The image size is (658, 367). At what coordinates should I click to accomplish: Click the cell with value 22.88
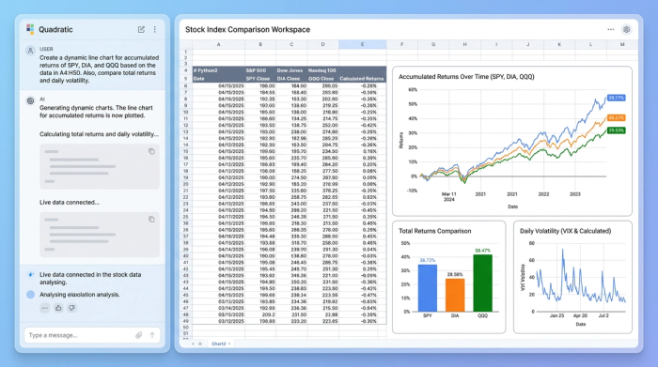pyautogui.click(x=322, y=314)
